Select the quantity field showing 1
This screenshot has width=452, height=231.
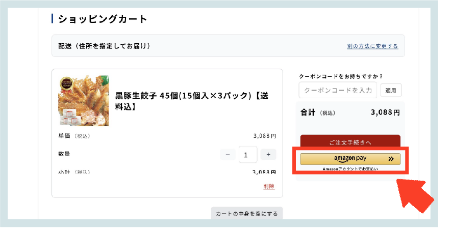click(248, 155)
